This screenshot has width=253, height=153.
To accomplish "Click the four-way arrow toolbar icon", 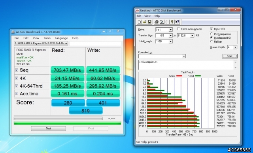I will [167, 22].
